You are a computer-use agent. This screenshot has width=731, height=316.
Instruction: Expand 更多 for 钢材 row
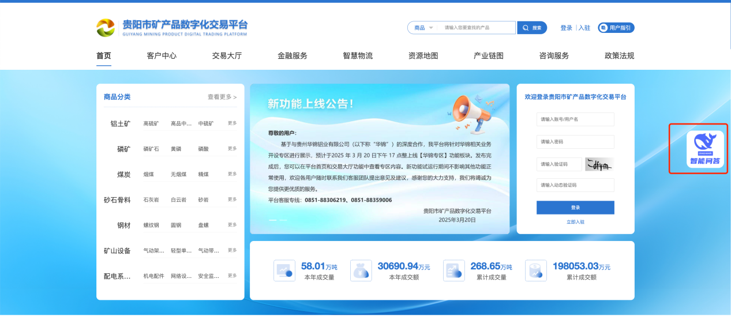pos(232,224)
